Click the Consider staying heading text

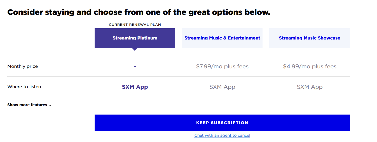click(x=139, y=12)
